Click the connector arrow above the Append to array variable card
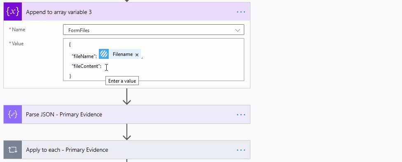Viewport: 402px width, 162px height. (127, 1)
